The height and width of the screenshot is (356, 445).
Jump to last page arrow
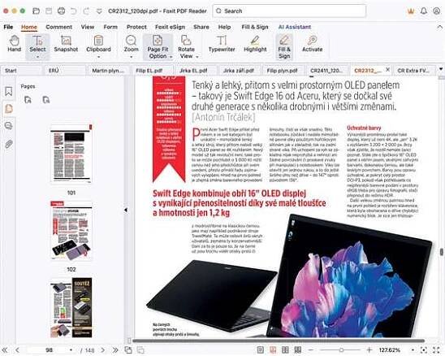115,350
